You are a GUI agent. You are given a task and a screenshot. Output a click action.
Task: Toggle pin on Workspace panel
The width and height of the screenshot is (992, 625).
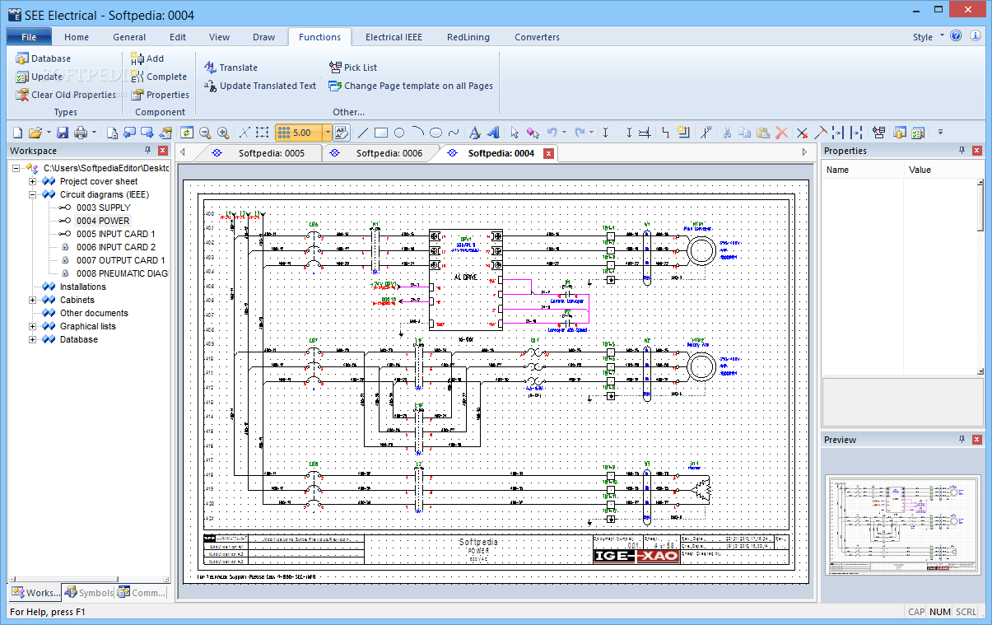click(148, 151)
